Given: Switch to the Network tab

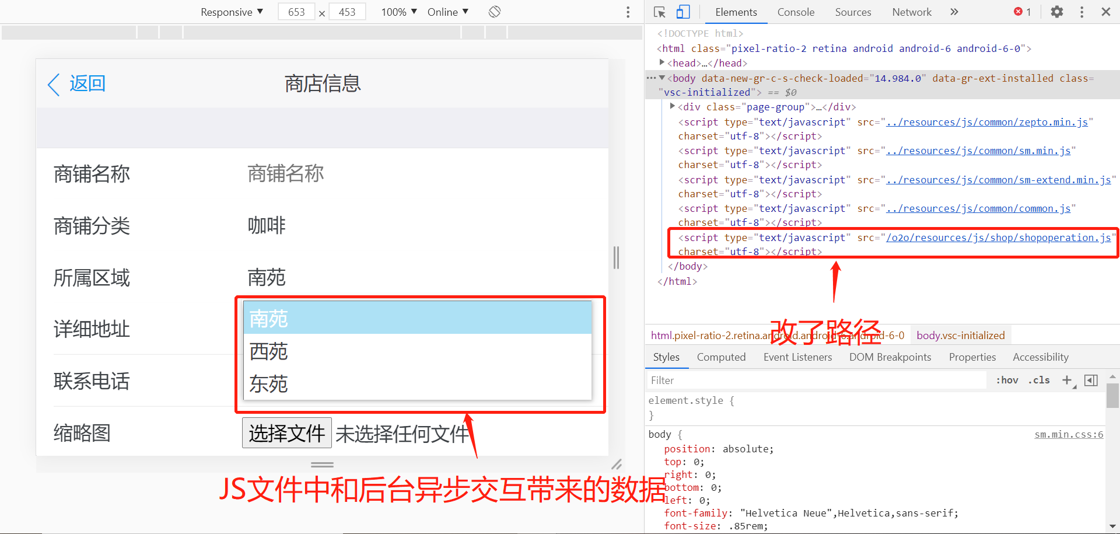Looking at the screenshot, I should pos(912,12).
